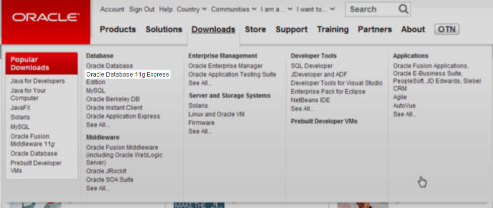
Task: Click the Developer Tools heading
Action: point(314,55)
